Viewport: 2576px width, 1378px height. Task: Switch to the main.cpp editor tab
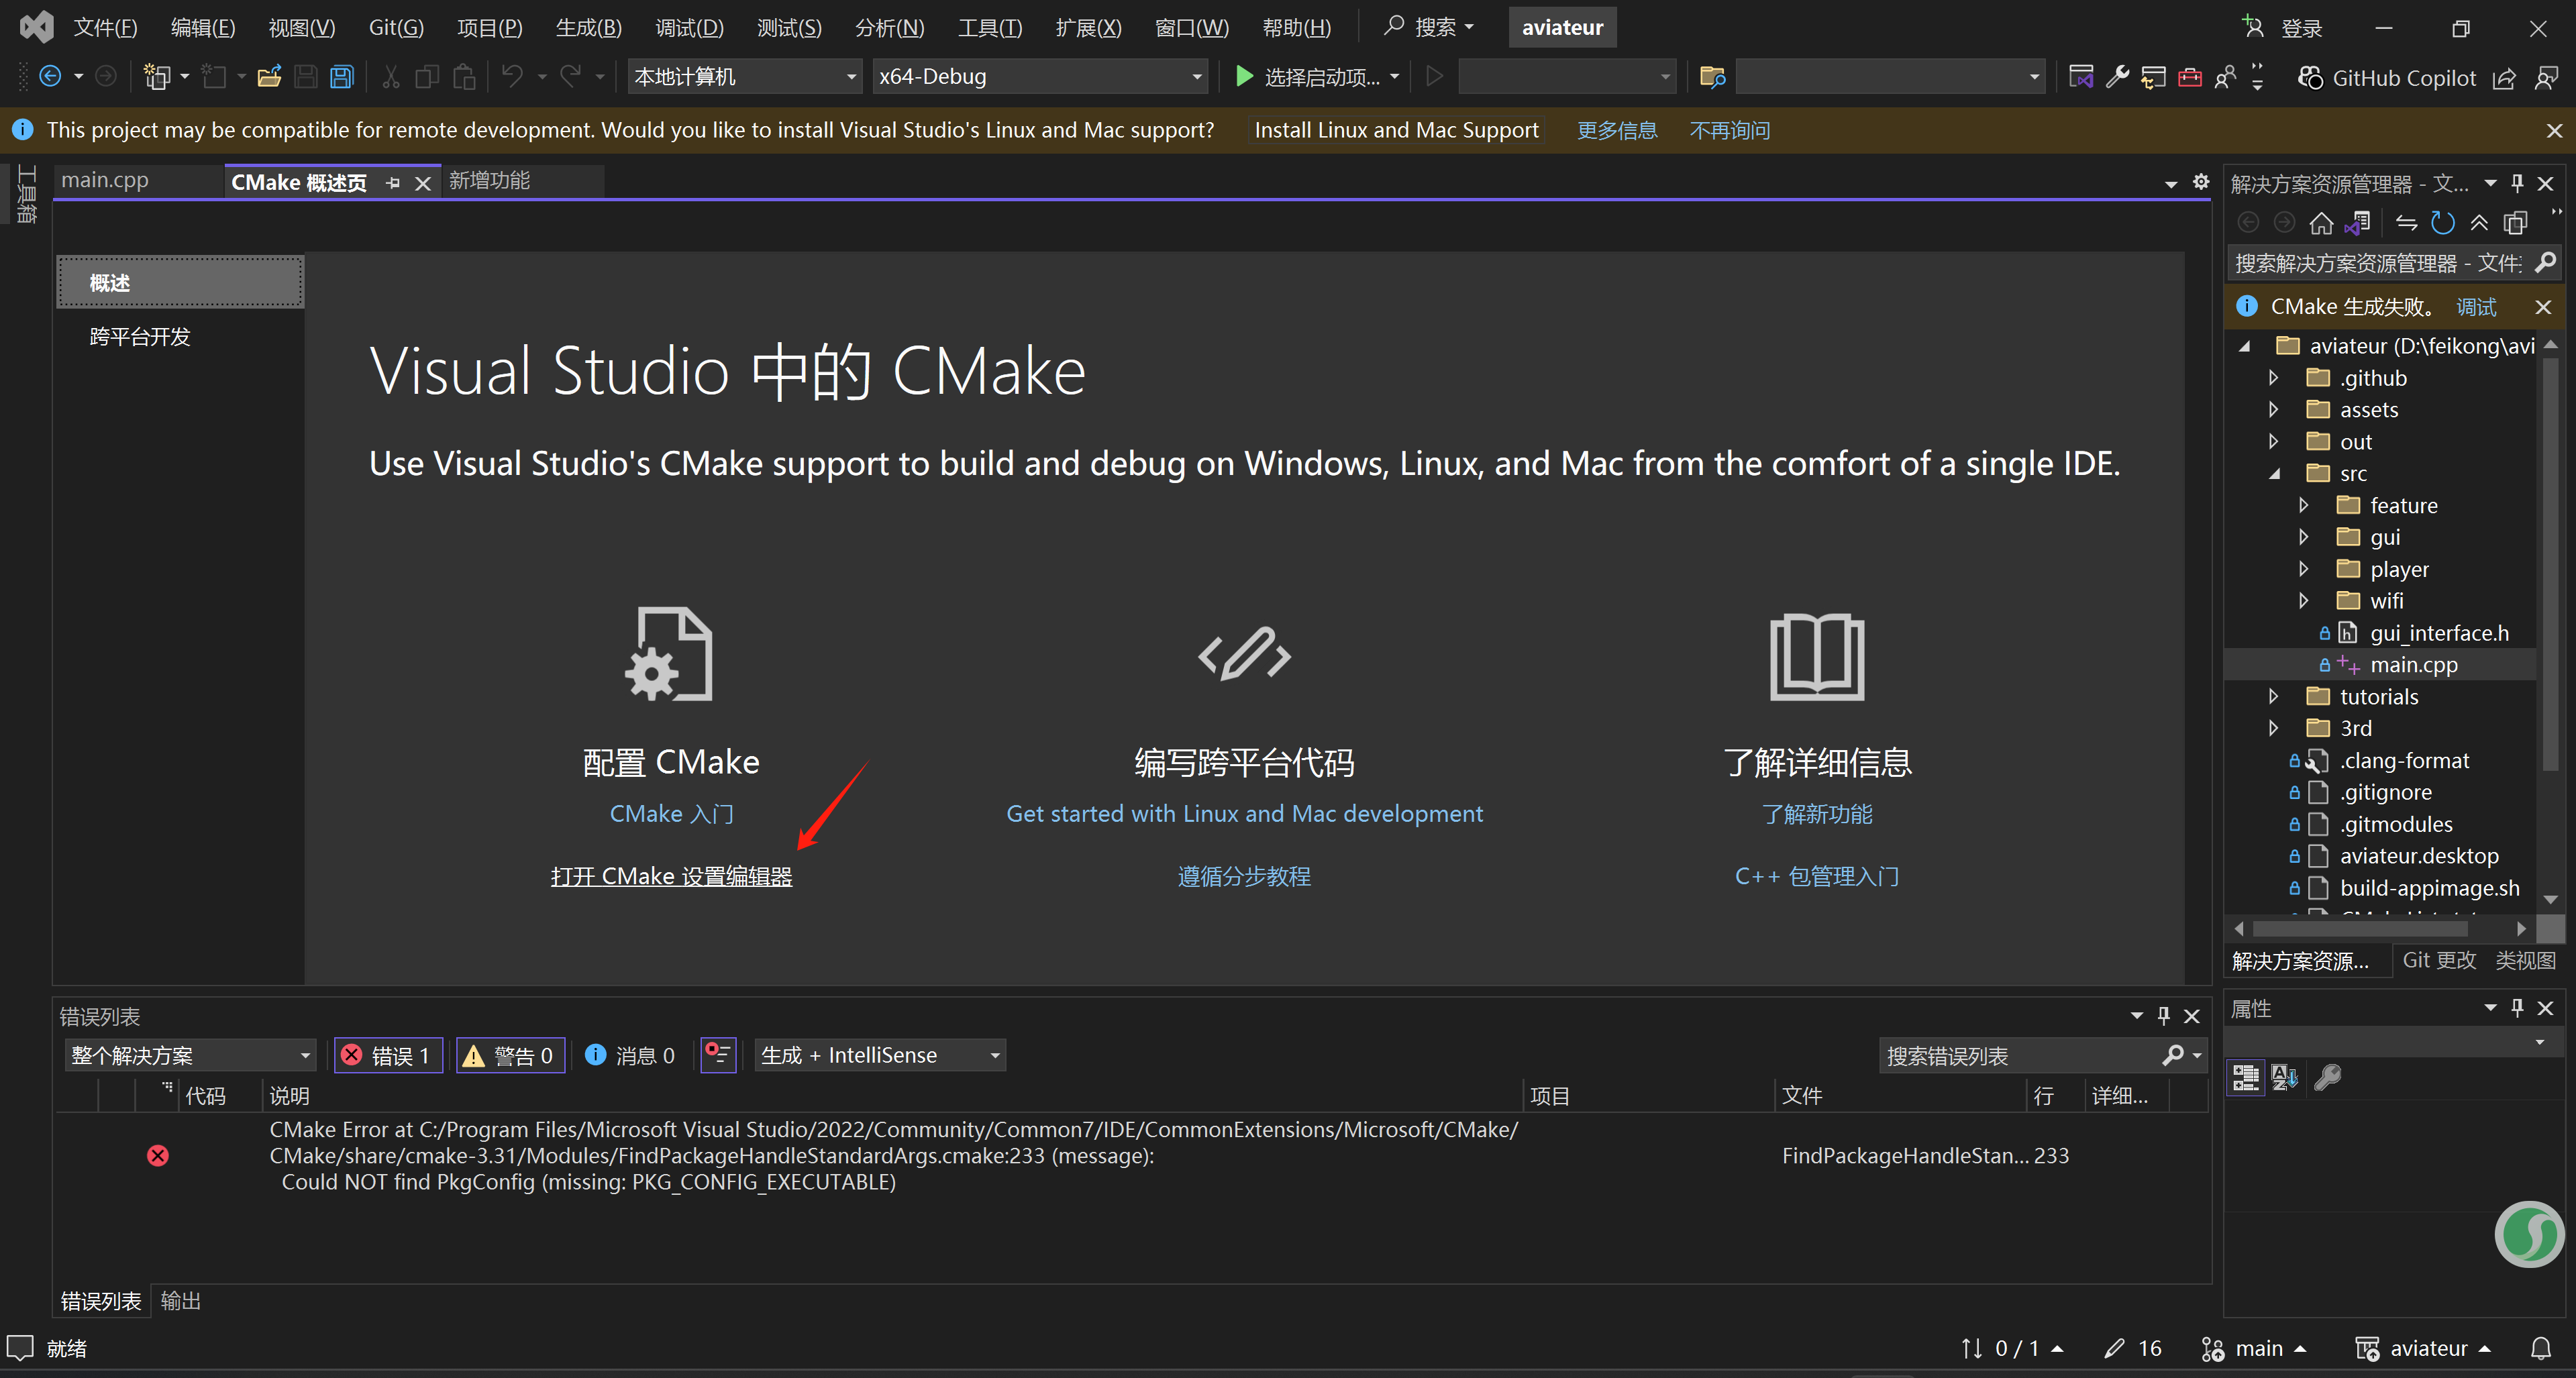[x=105, y=181]
